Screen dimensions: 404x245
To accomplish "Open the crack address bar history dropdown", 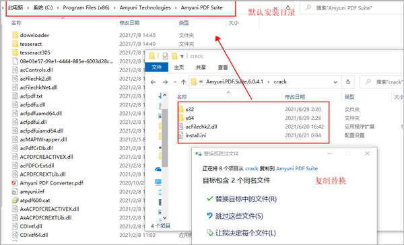I will (335, 82).
